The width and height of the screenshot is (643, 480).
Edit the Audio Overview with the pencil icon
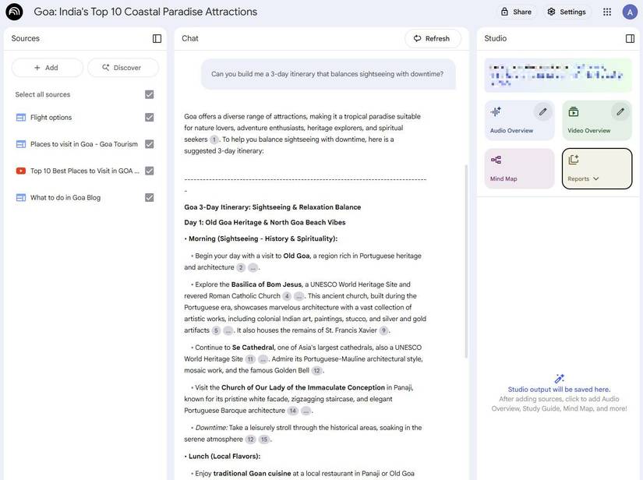click(540, 109)
